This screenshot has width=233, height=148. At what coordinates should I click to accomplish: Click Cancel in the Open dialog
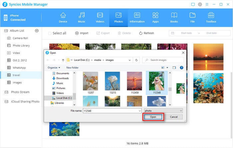pyautogui.click(x=174, y=117)
